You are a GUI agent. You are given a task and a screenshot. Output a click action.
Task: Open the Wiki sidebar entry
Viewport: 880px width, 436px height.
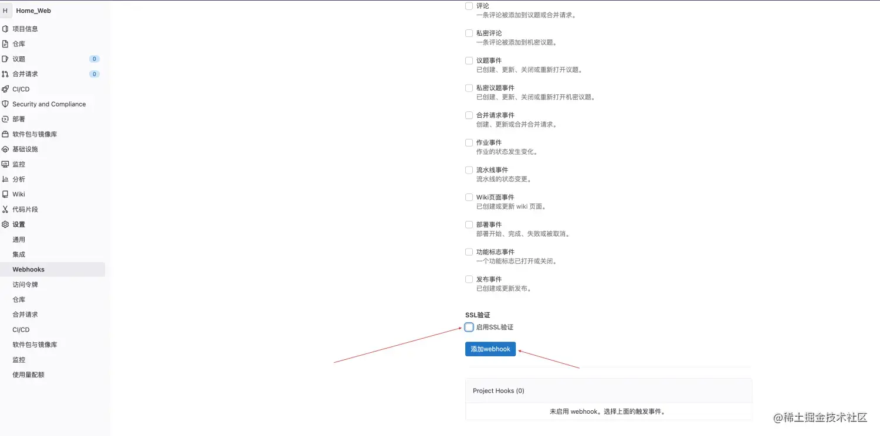pyautogui.click(x=19, y=195)
